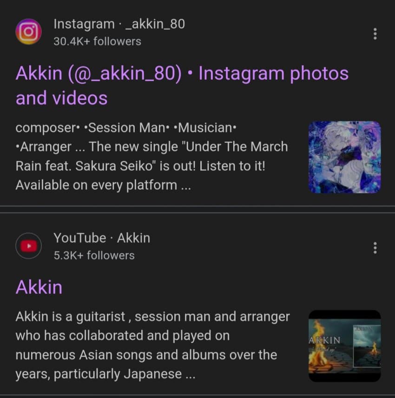The width and height of the screenshot is (395, 398).
Task: Click the 30.4K+ followers text
Action: coord(97,41)
